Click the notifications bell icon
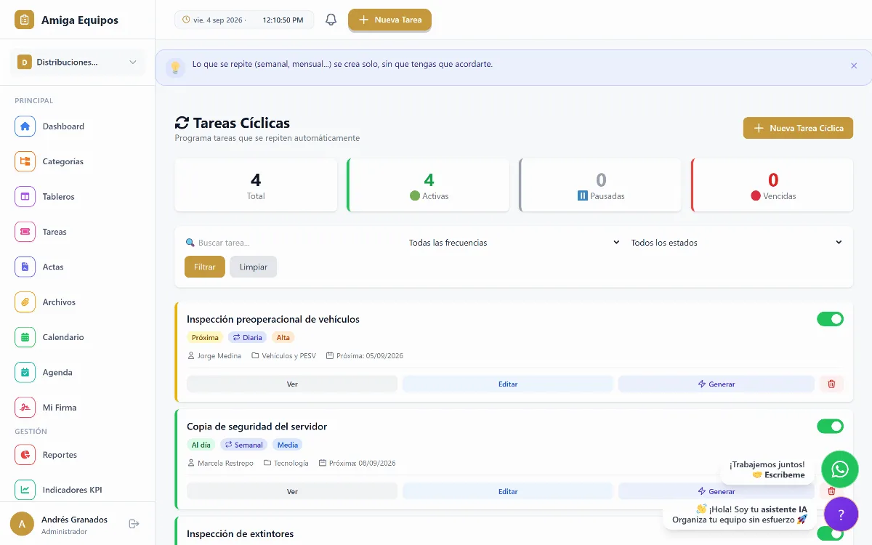Image resolution: width=872 pixels, height=545 pixels. (x=331, y=20)
